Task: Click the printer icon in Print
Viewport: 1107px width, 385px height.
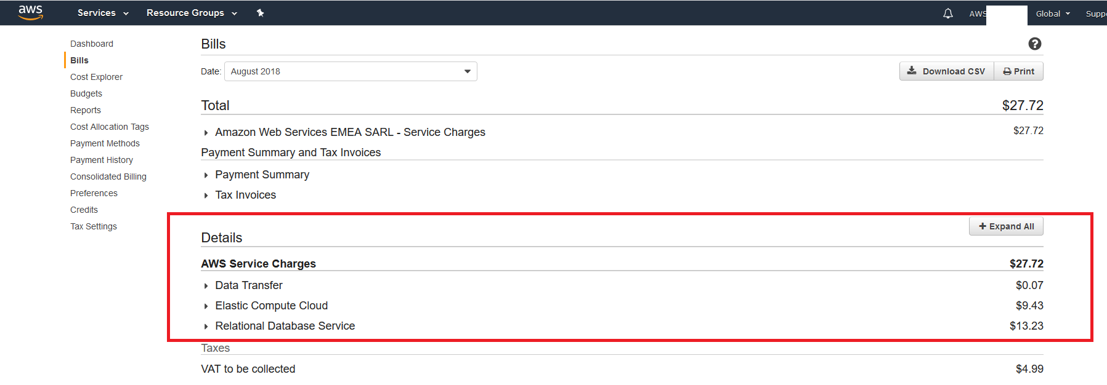Action: click(1007, 71)
